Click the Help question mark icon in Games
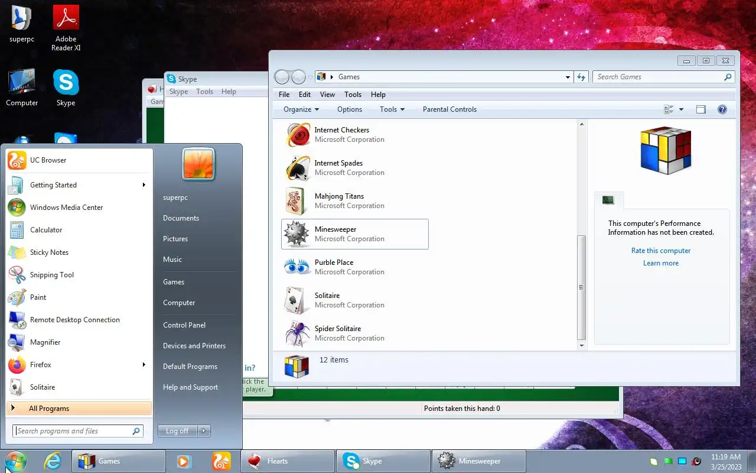Viewport: 756px width, 473px height. tap(722, 109)
